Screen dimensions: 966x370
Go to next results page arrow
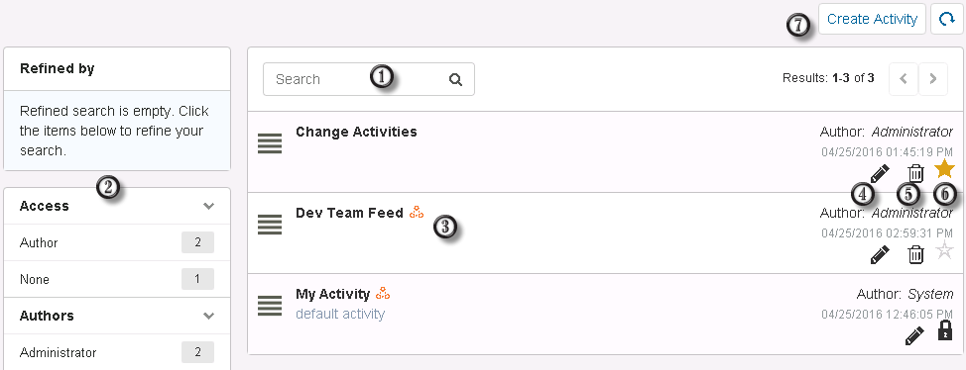tap(932, 79)
